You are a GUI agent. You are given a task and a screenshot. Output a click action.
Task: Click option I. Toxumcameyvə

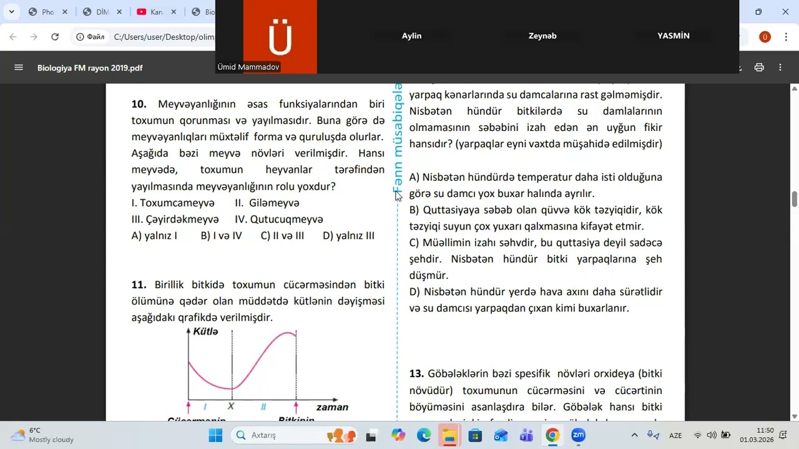pyautogui.click(x=173, y=203)
